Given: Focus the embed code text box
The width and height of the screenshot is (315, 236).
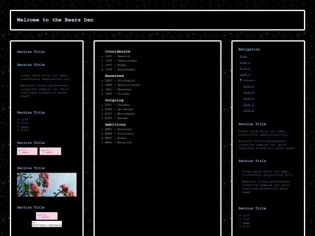Looking at the screenshot, I should (47, 224).
